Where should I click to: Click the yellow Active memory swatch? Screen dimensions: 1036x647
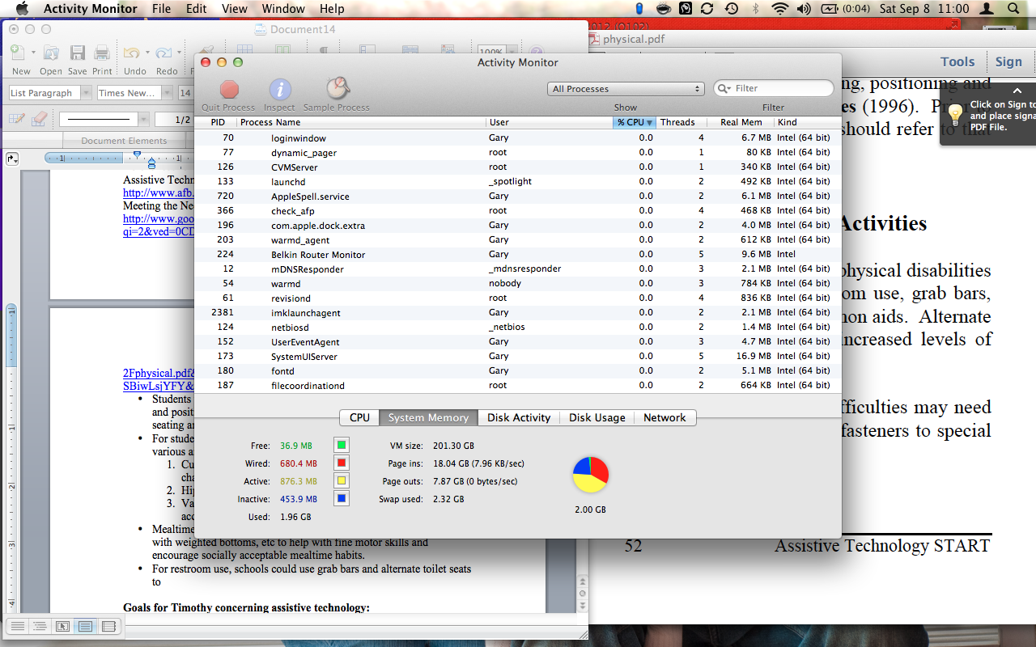342,480
